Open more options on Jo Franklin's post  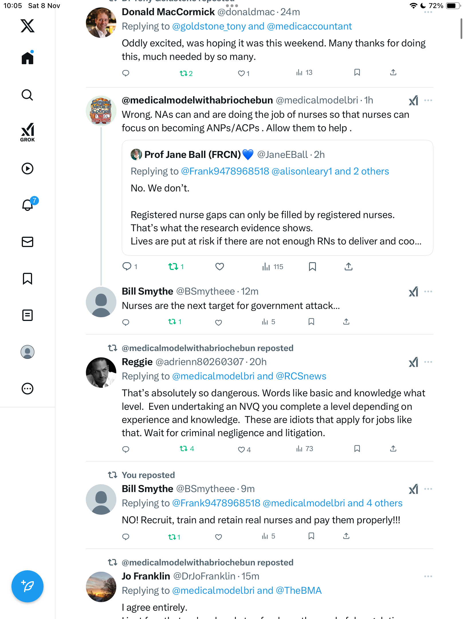[428, 576]
